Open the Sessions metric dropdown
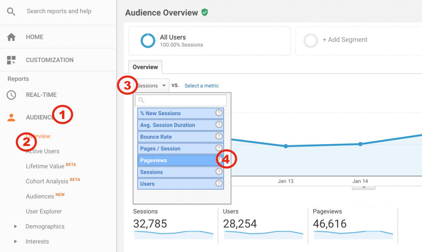The width and height of the screenshot is (422, 252). 151,85
